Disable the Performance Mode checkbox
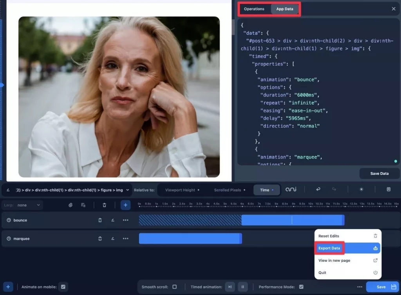 point(301,287)
